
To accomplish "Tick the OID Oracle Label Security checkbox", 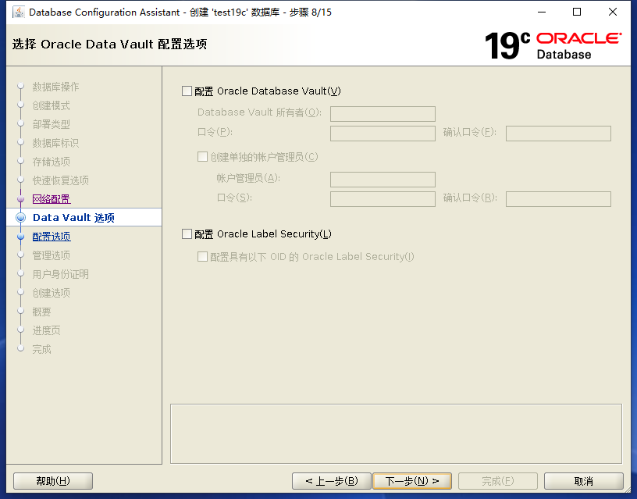I will pyautogui.click(x=202, y=256).
